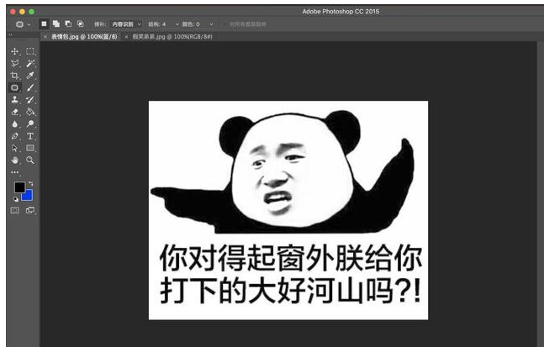Select the Paint Bucket tool
The height and width of the screenshot is (347, 544).
pyautogui.click(x=31, y=112)
